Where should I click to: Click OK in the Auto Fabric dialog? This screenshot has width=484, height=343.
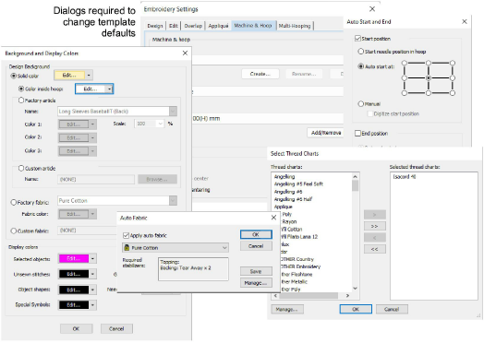coord(256,234)
